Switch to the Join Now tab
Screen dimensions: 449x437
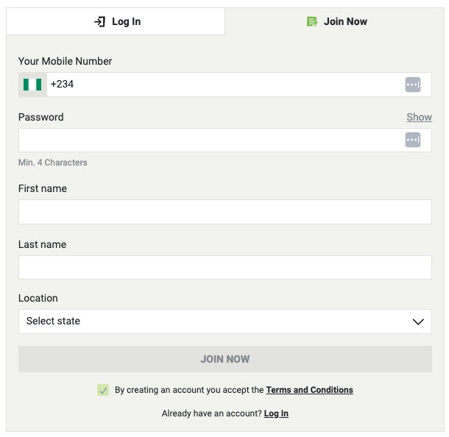coord(334,21)
